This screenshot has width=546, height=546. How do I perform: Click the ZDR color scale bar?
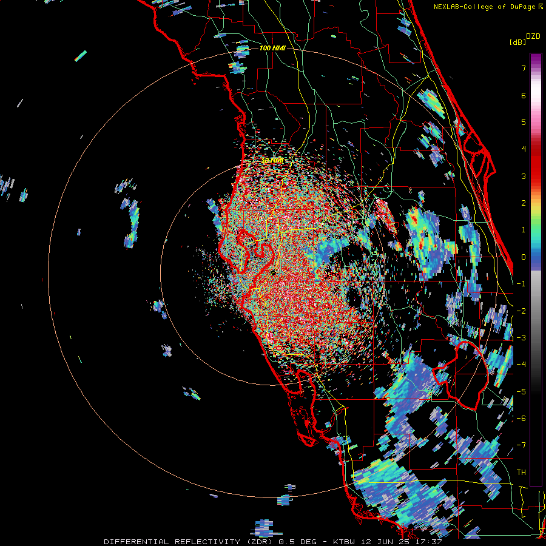(x=536, y=269)
